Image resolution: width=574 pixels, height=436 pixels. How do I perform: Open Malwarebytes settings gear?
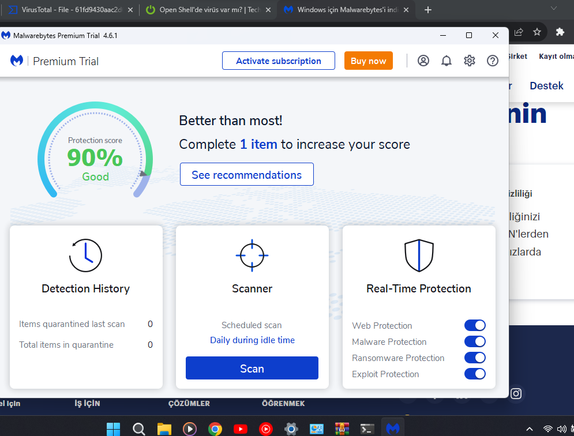[470, 61]
